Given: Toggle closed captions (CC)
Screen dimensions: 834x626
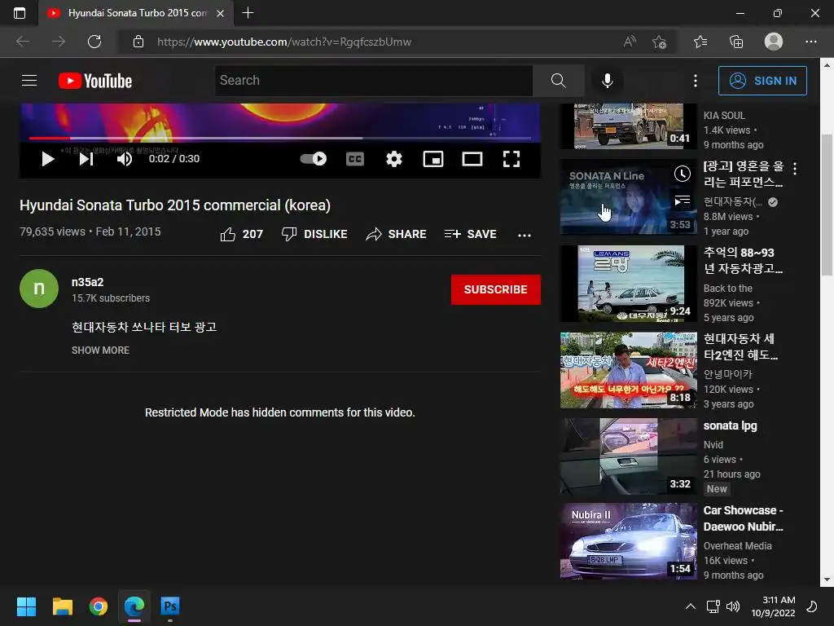Looking at the screenshot, I should click(x=355, y=159).
